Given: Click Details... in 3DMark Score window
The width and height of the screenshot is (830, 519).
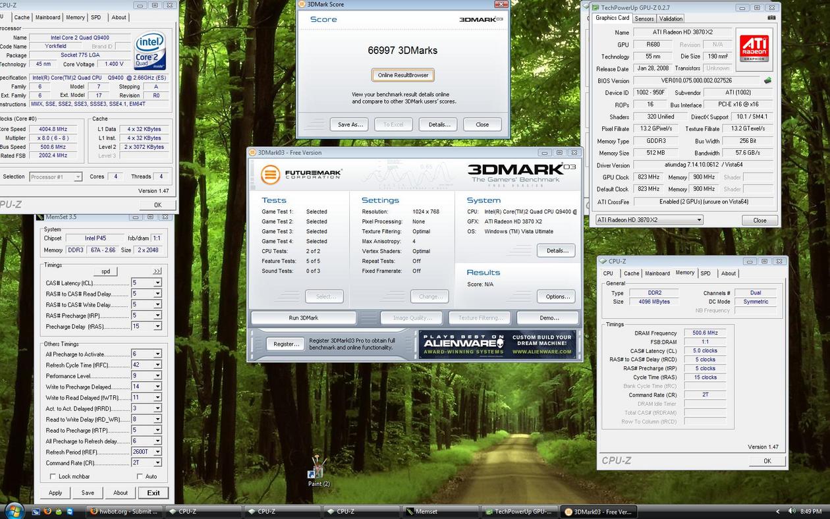Looking at the screenshot, I should pyautogui.click(x=439, y=124).
